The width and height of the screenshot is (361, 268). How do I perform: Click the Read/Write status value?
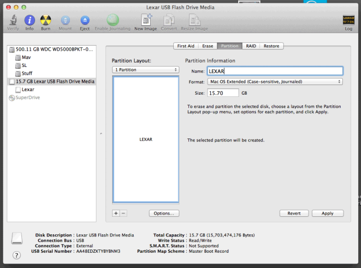[x=200, y=240]
